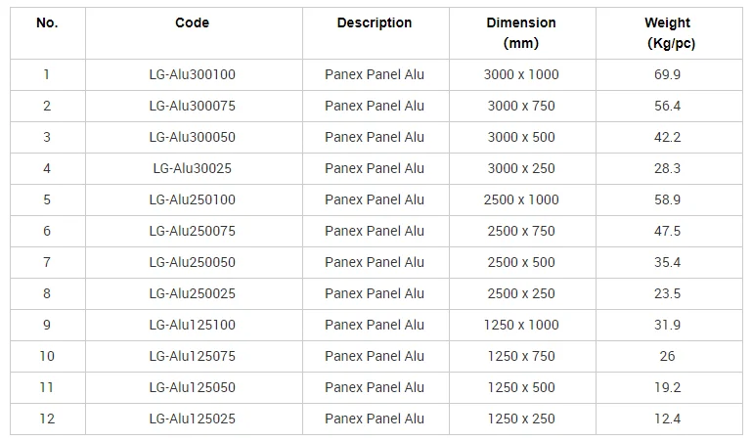Click the 2500 x 750 dimension cell
Image resolution: width=752 pixels, height=441 pixels.
(521, 231)
